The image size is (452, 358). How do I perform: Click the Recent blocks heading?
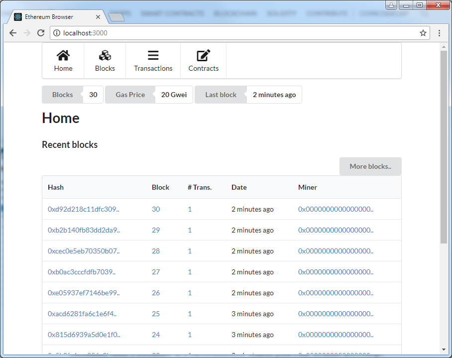pos(70,144)
